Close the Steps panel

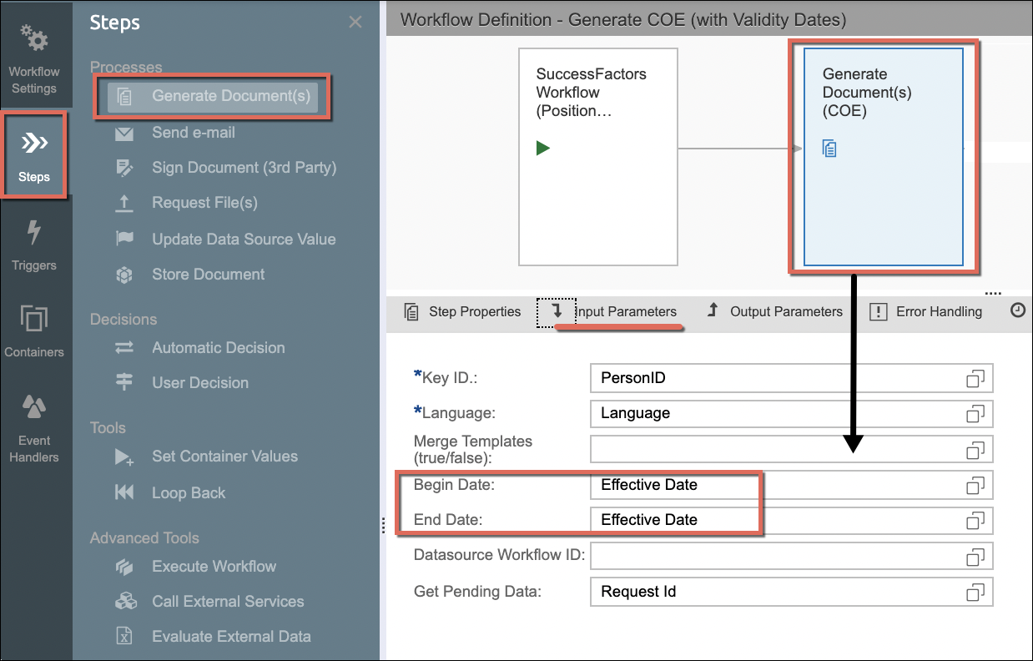pos(355,23)
